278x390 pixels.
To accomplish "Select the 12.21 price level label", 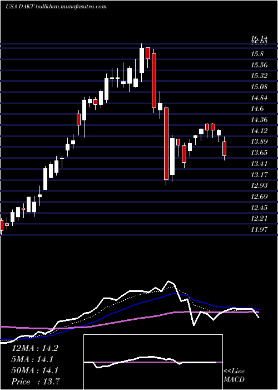I will [x=260, y=218].
